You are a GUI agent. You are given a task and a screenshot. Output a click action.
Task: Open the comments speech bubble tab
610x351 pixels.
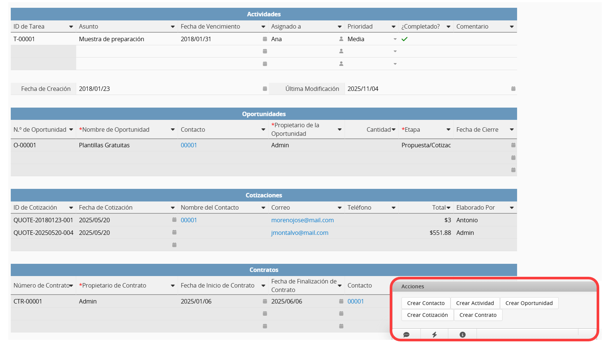pos(406,335)
